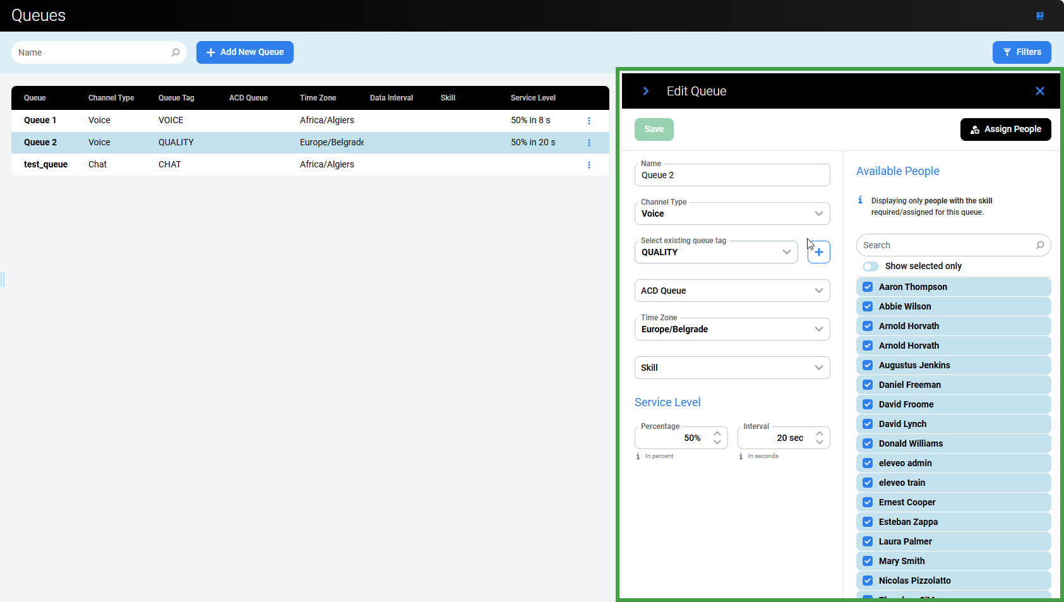This screenshot has height=602, width=1064.
Task: Collapse Edit Queue panel with chevron arrow
Action: click(x=645, y=91)
